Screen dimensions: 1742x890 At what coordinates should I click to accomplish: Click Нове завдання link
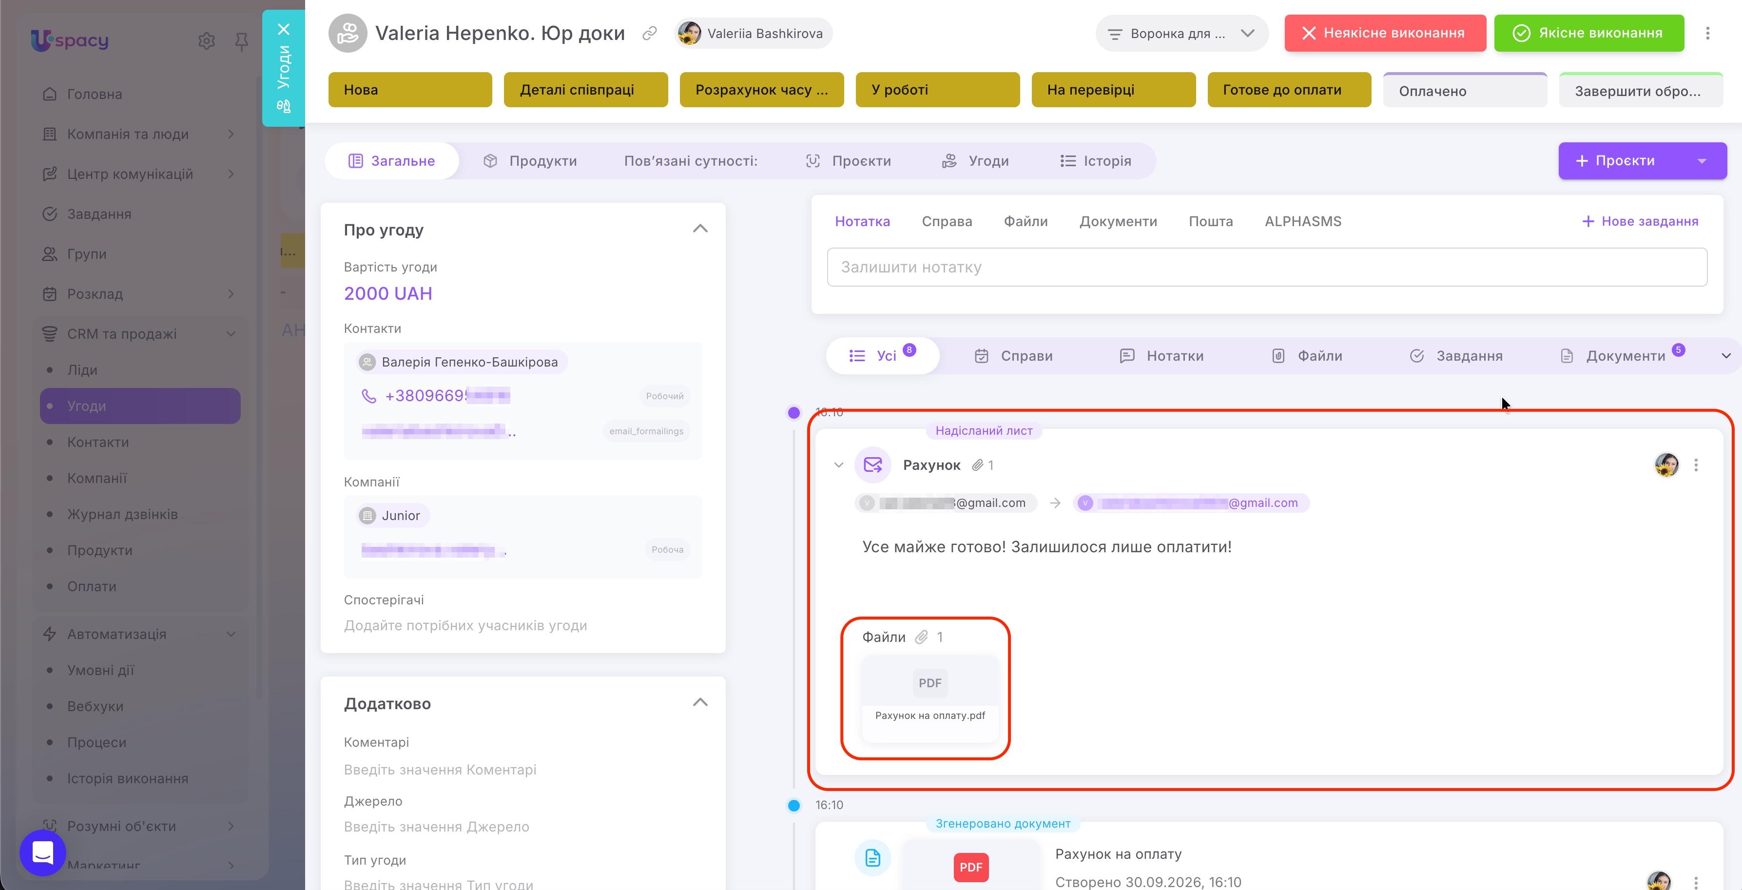1640,221
